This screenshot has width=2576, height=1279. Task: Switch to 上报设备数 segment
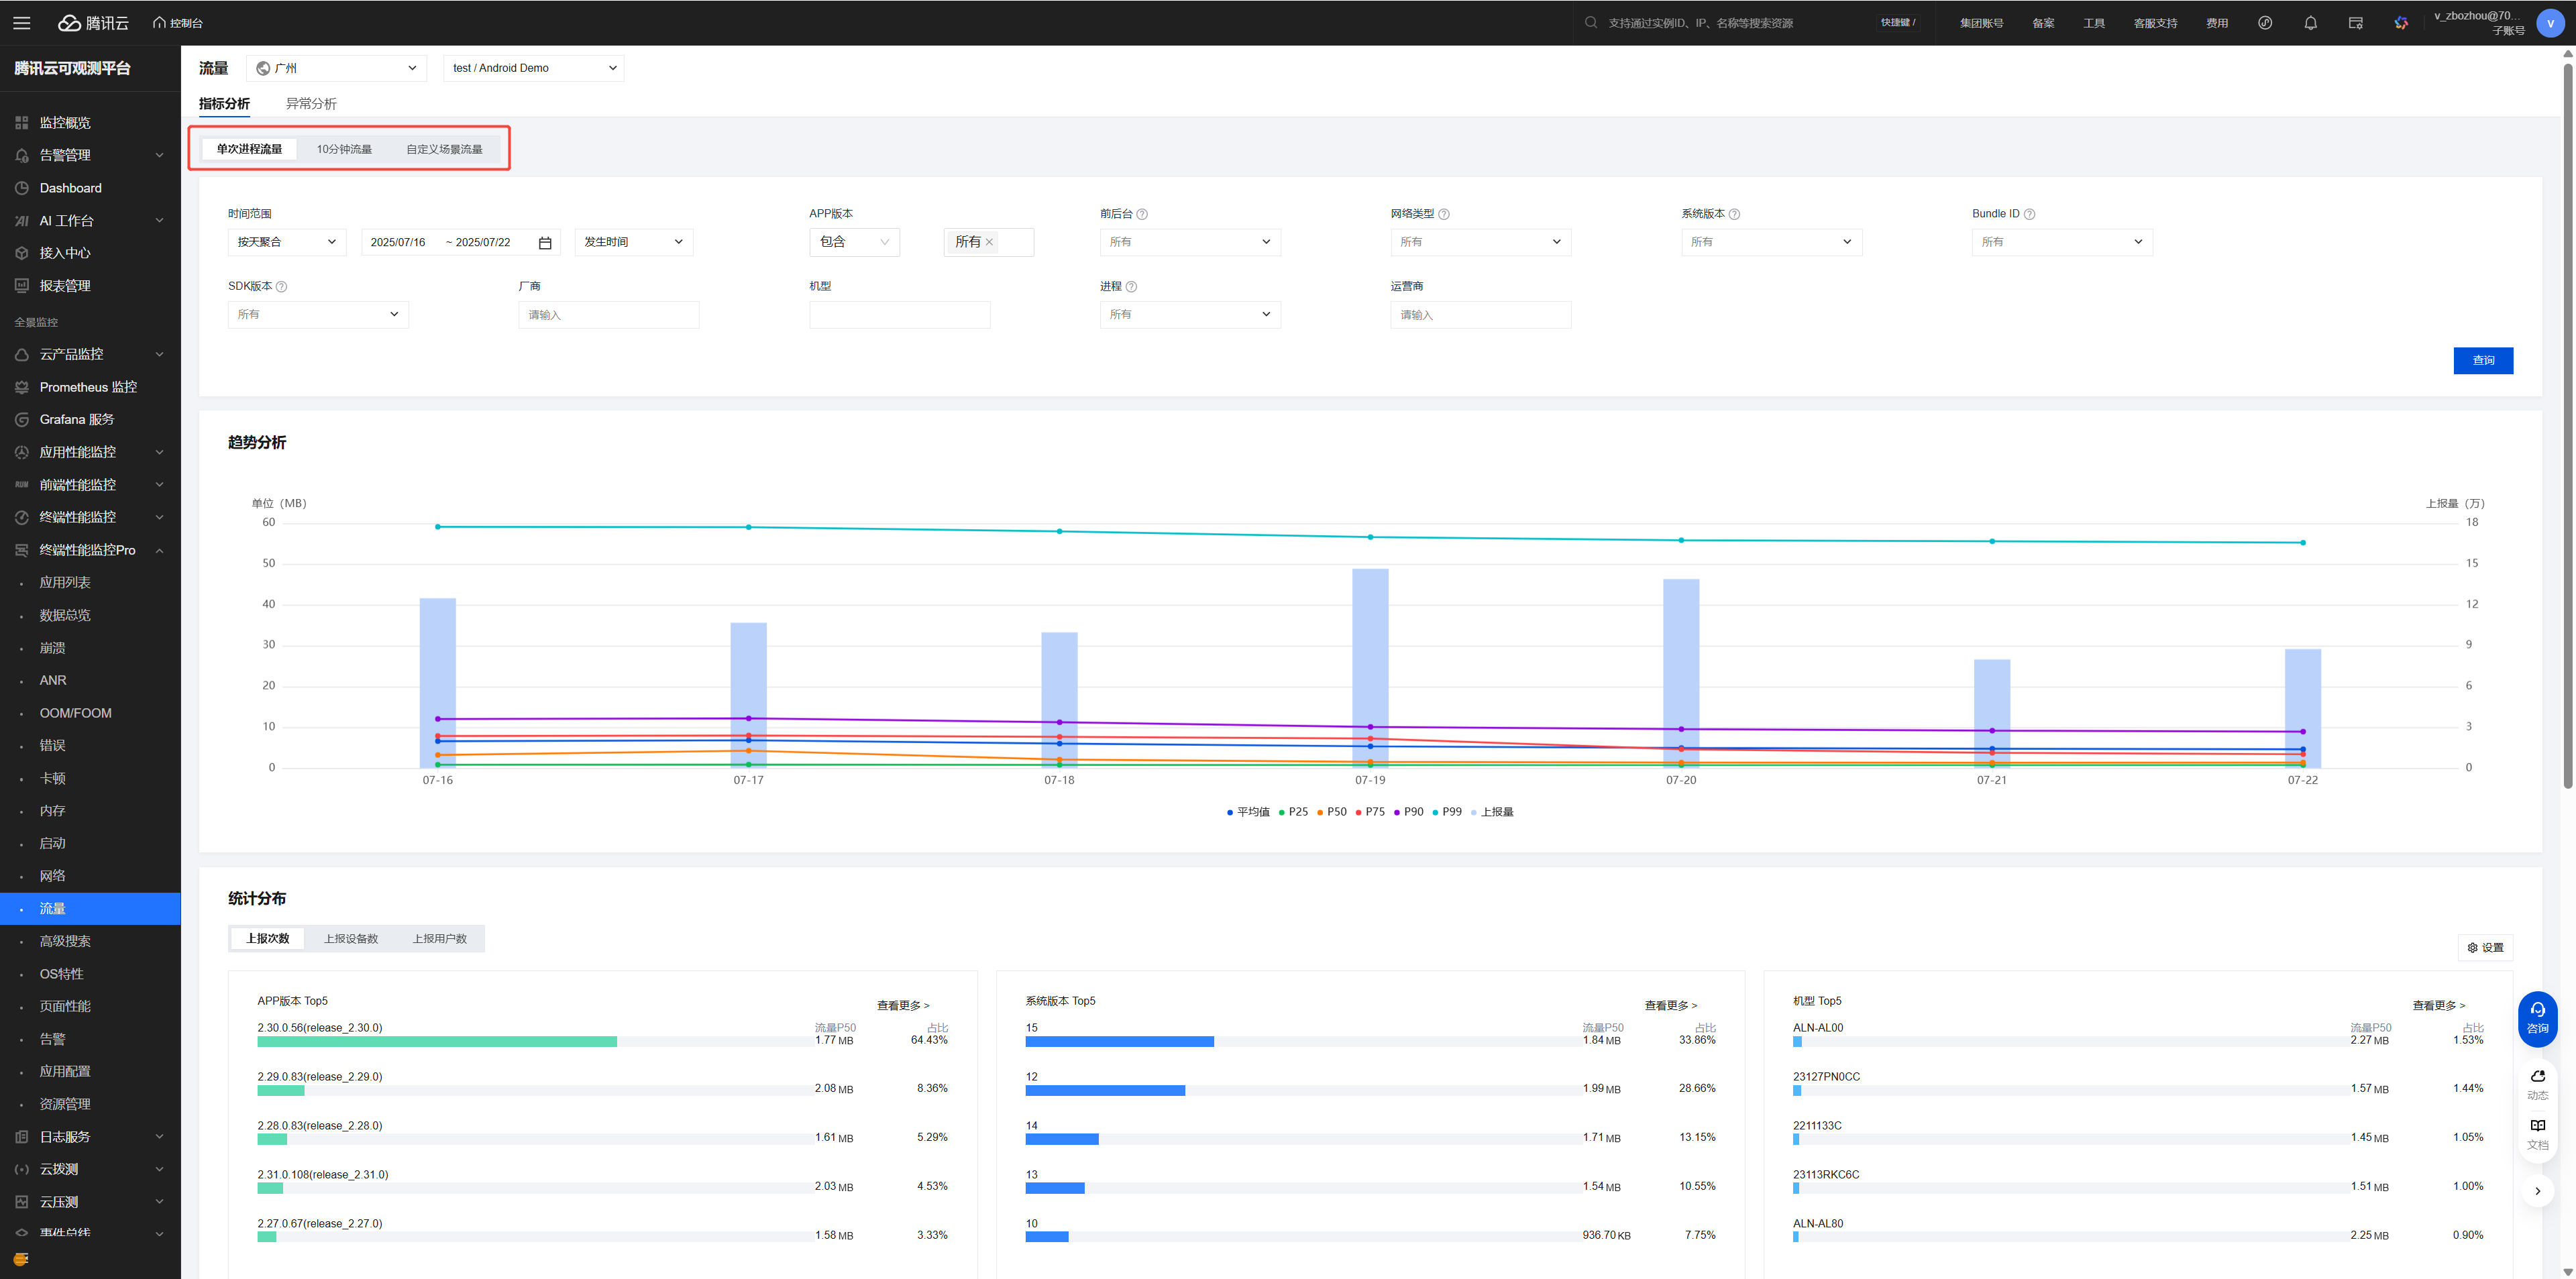pyautogui.click(x=351, y=938)
